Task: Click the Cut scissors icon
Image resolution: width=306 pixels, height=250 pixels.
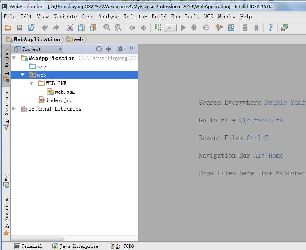Action: [x=70, y=28]
